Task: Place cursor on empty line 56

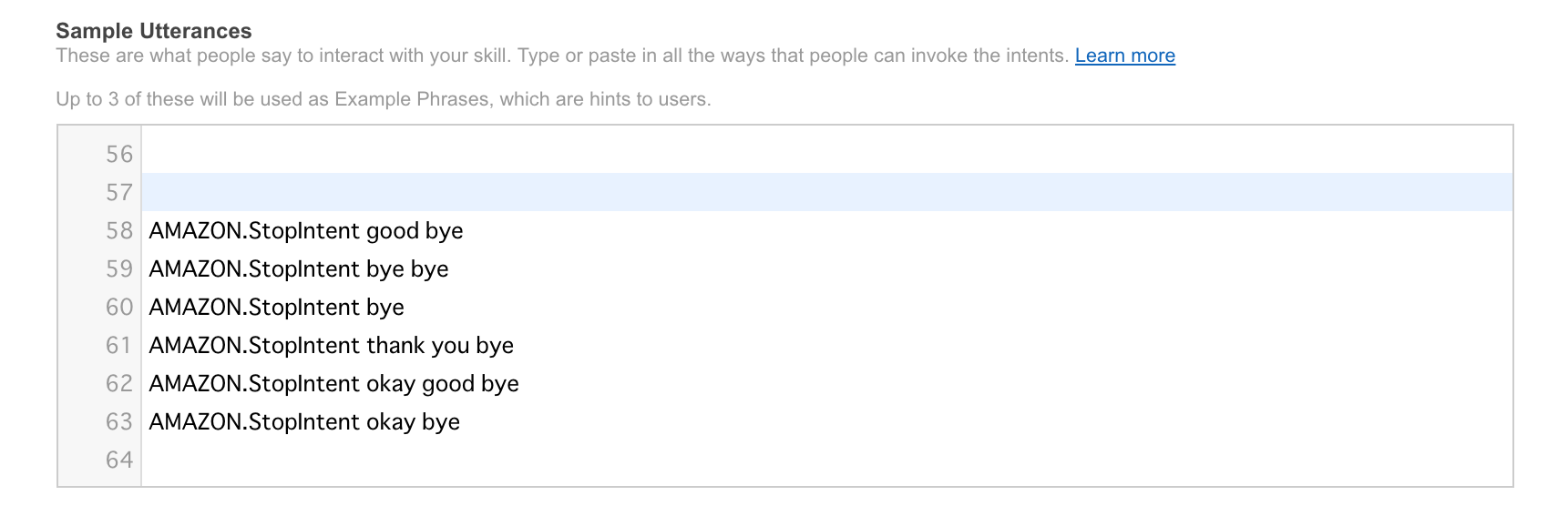Action: click(x=827, y=154)
